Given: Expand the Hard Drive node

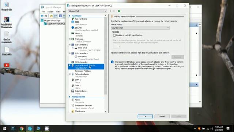Looking at the screenshot, I should pyautogui.click(x=73, y=48).
